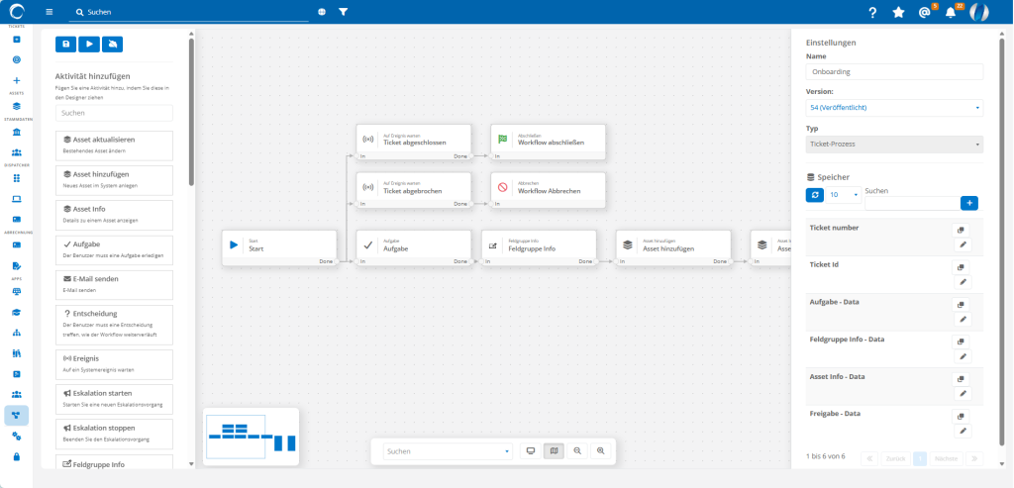The height and width of the screenshot is (488, 1014).
Task: Click the Workflow abschließen node
Action: pyautogui.click(x=548, y=139)
